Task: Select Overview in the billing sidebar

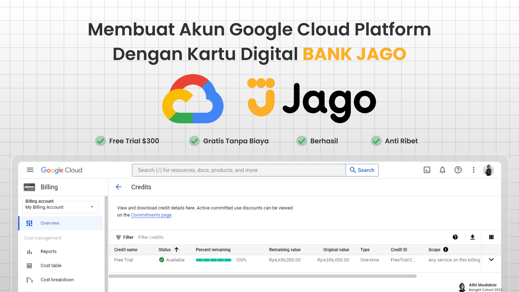Action: 61,223
